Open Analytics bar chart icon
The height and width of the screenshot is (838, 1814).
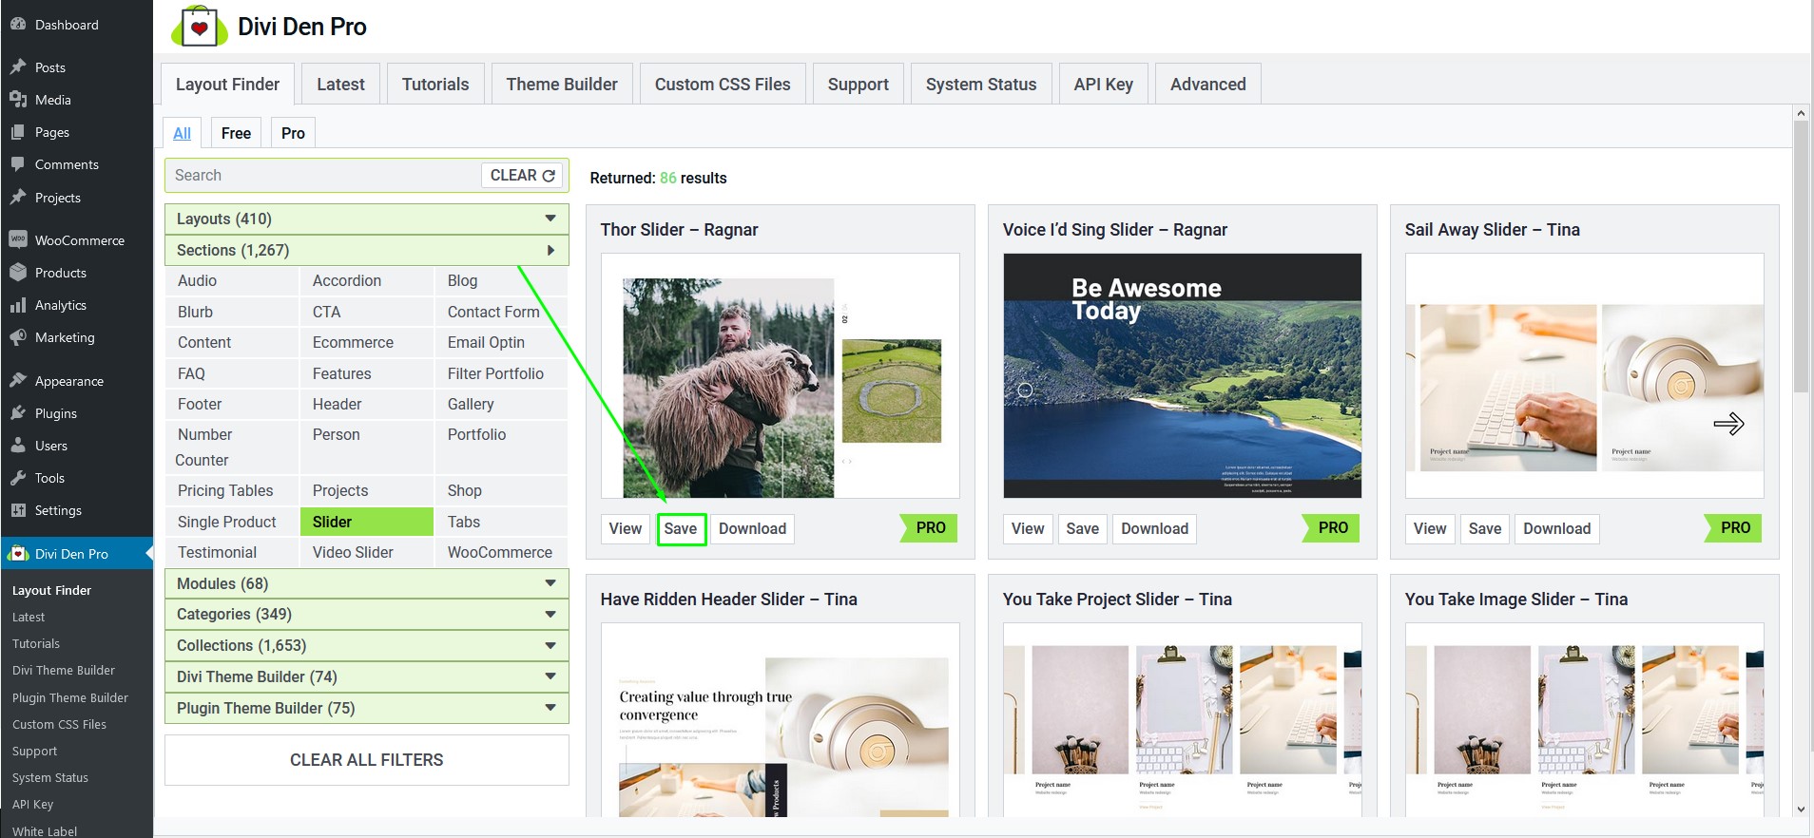point(17,305)
